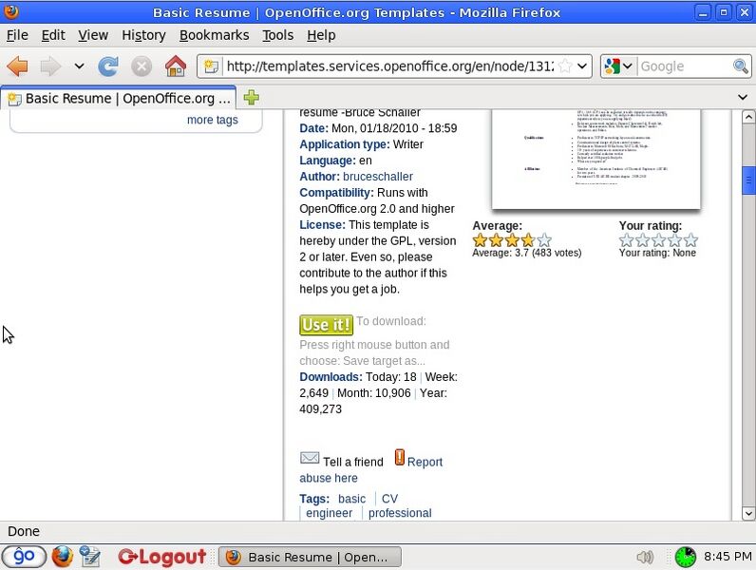Click the Tell a friend text
The width and height of the screenshot is (756, 570).
point(353,462)
